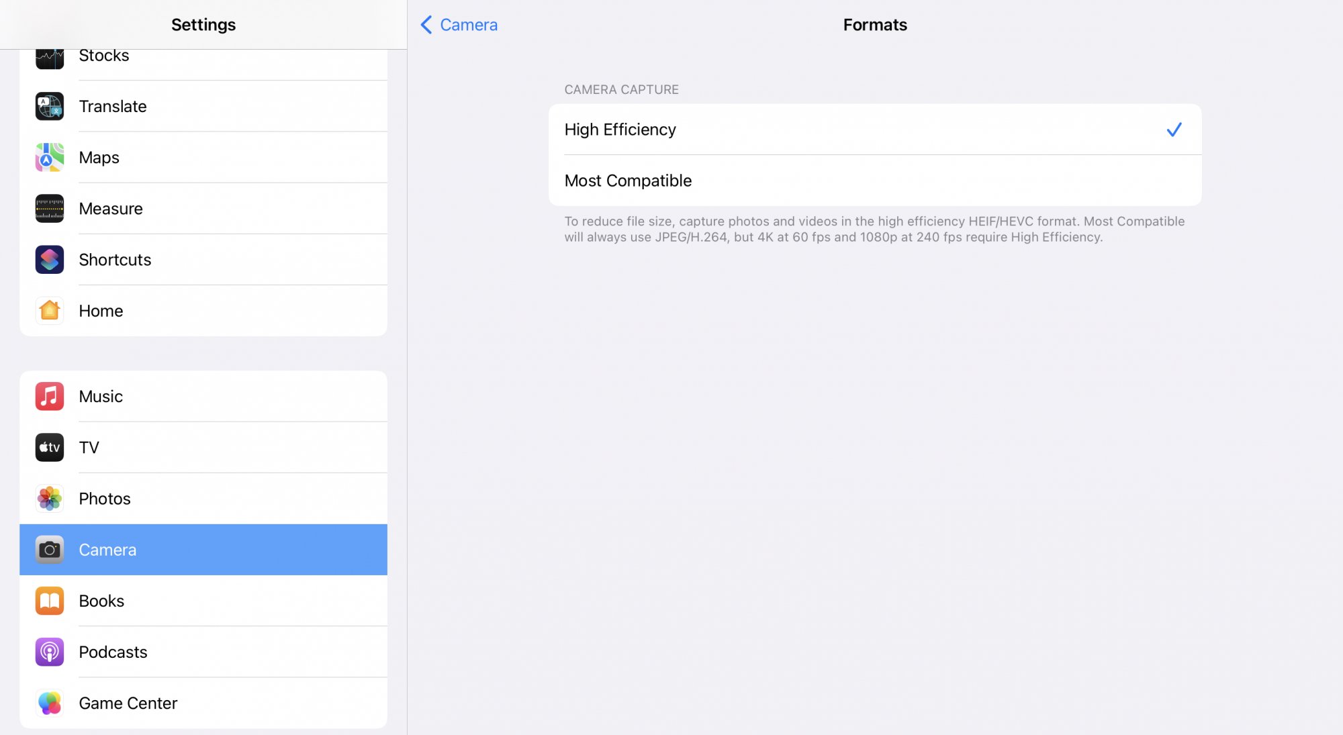Click the Measure ruler icon

click(x=50, y=209)
